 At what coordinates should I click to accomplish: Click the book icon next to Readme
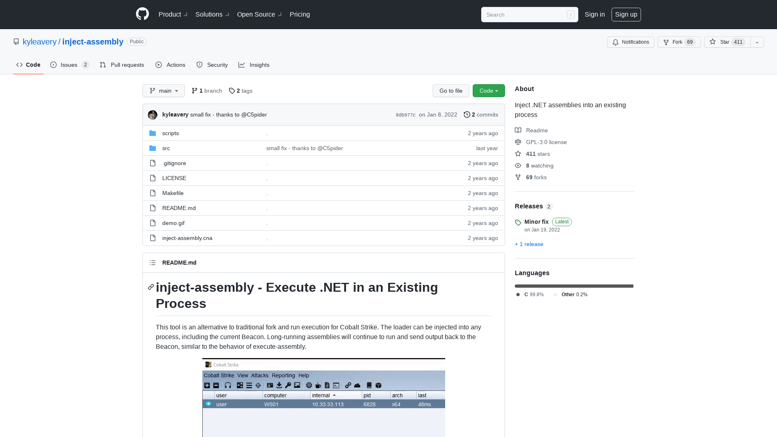click(518, 130)
